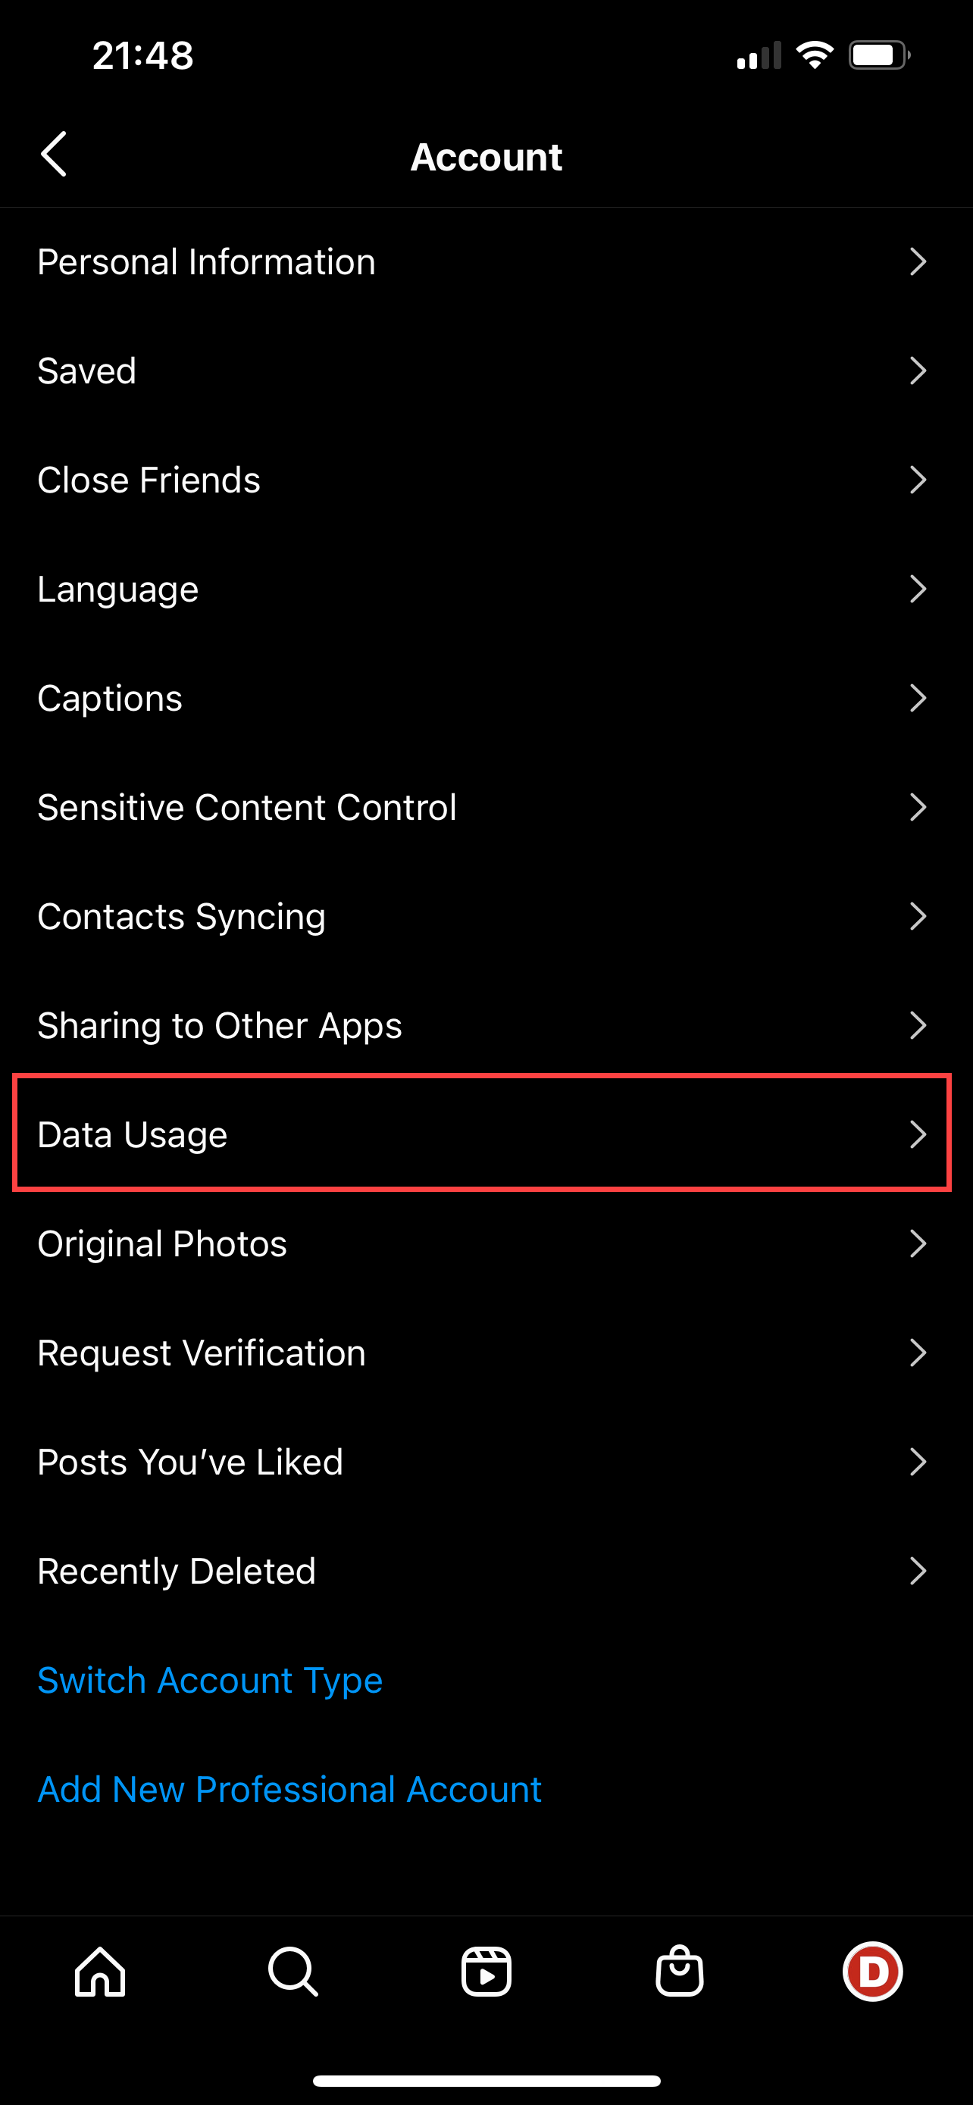Tap Add New Professional Account
The height and width of the screenshot is (2105, 973).
[289, 1789]
